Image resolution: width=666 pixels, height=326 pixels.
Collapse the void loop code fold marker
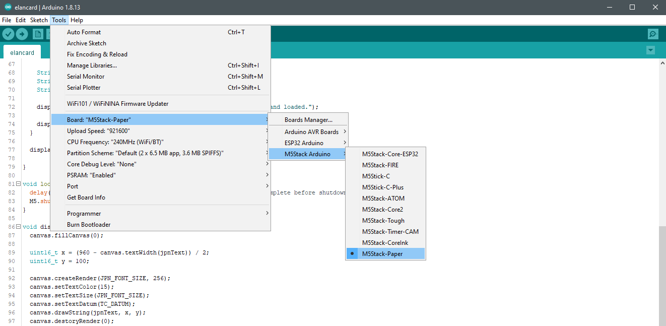[18, 184]
